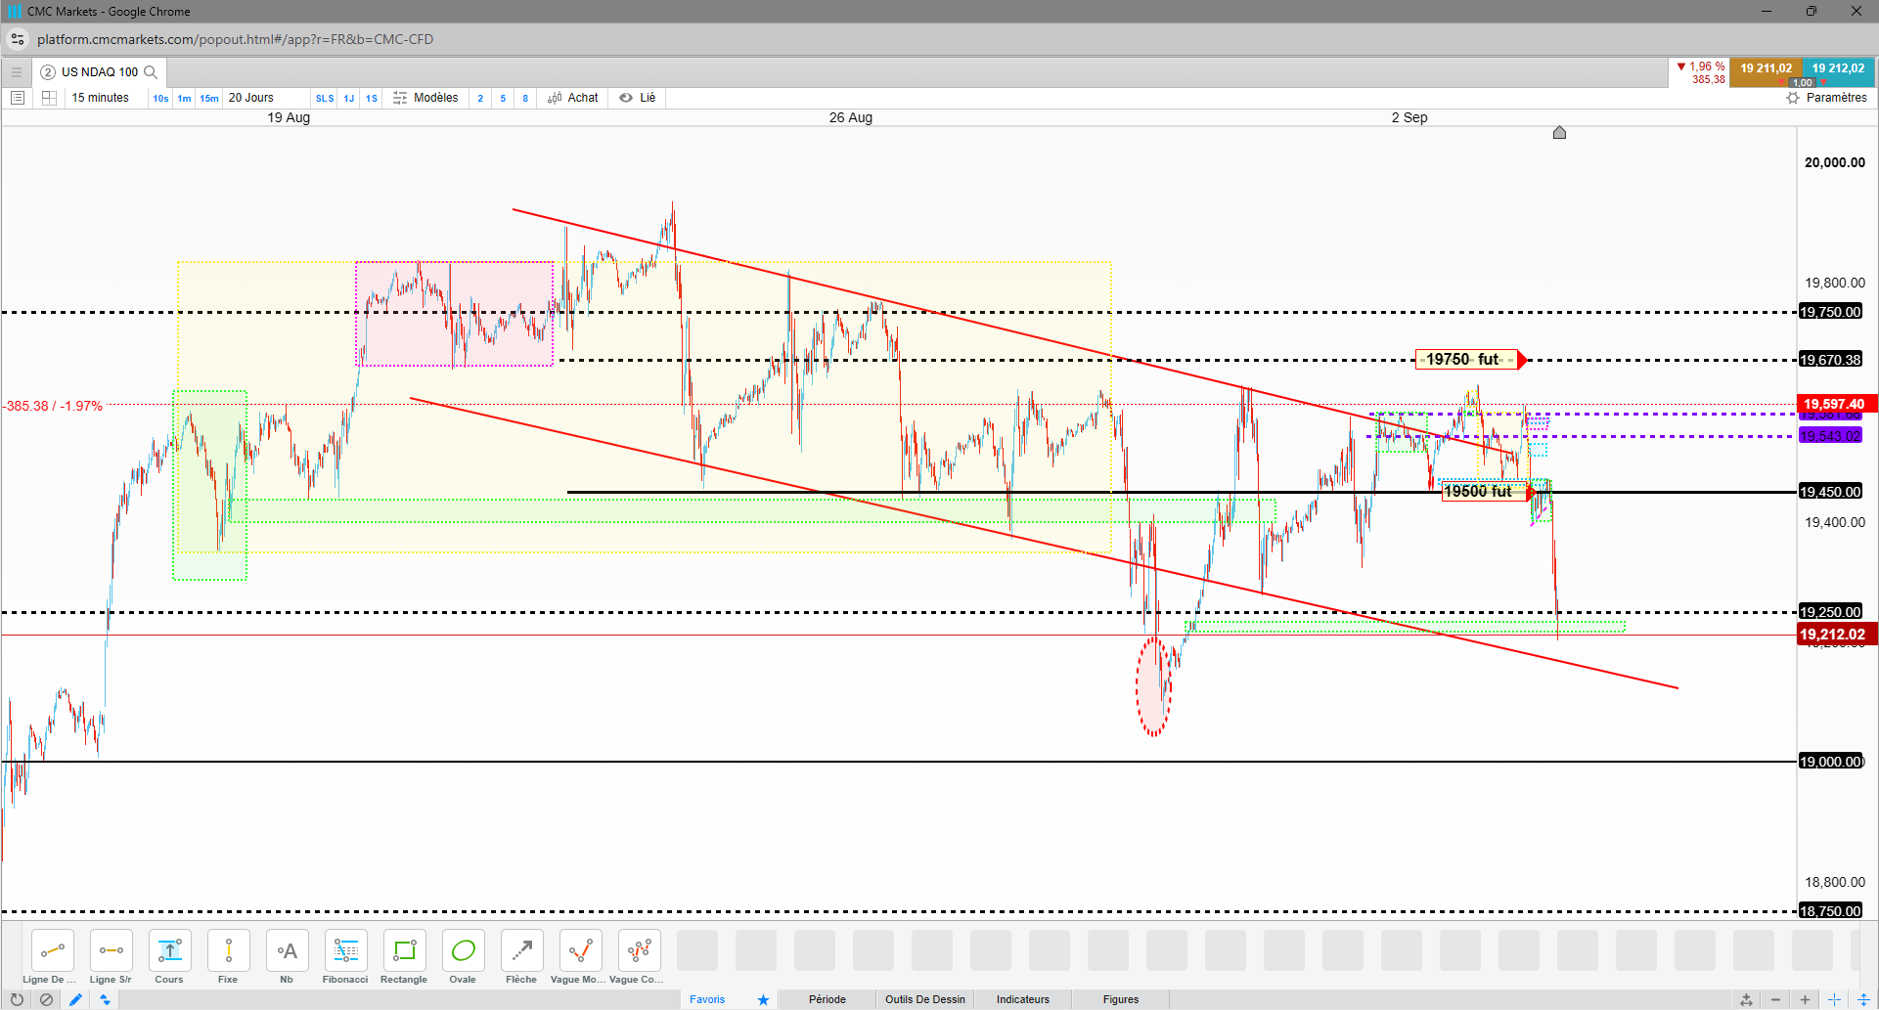Open the 15 minutes interval dropdown

coord(101,98)
